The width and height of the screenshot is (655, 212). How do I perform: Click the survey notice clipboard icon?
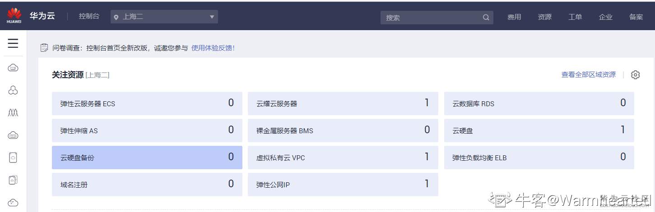pyautogui.click(x=44, y=48)
